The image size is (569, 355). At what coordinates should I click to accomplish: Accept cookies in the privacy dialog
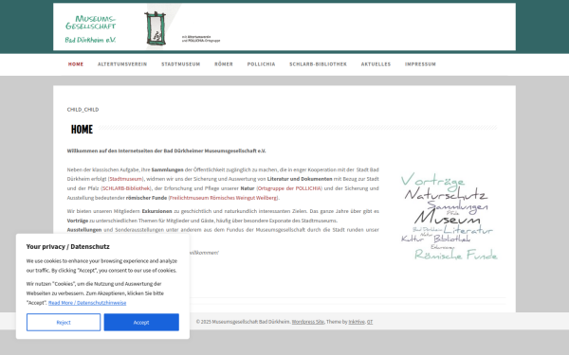[141, 323]
